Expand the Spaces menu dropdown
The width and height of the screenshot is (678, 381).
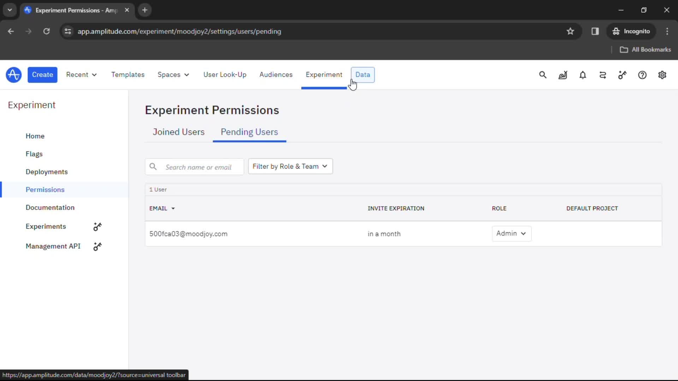(186, 74)
